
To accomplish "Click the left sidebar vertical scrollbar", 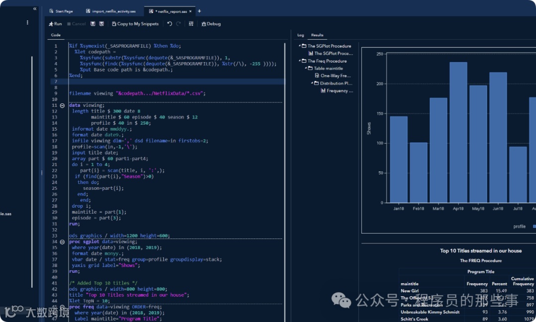I will (32, 171).
